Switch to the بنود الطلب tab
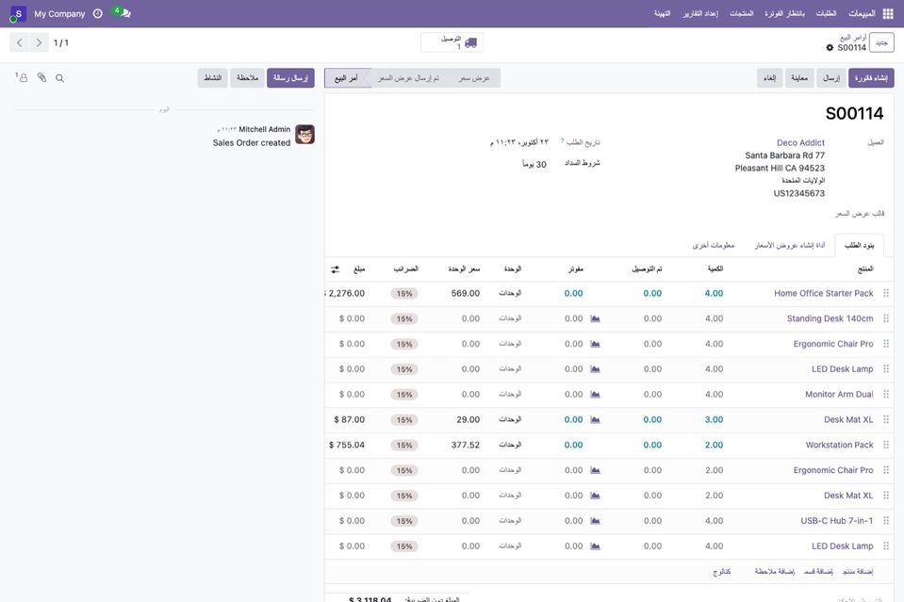Screen dimensions: 904x602 pyautogui.click(x=859, y=245)
